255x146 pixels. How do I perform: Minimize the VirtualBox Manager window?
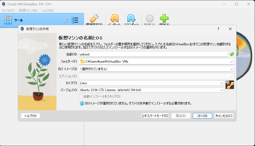[x=224, y=4]
